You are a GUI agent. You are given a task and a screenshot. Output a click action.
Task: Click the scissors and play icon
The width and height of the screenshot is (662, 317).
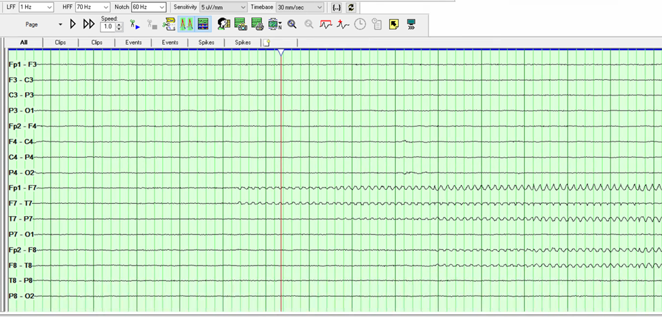134,24
